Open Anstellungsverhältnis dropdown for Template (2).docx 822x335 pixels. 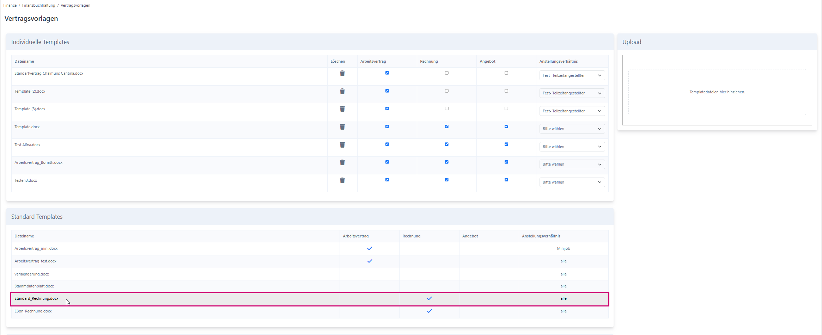(572, 93)
